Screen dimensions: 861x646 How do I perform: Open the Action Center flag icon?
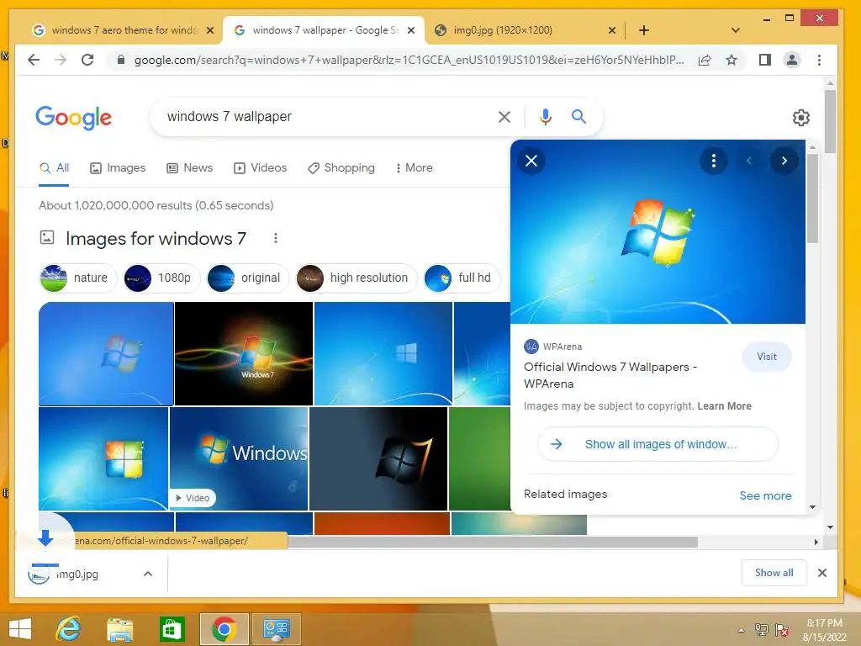point(782,629)
